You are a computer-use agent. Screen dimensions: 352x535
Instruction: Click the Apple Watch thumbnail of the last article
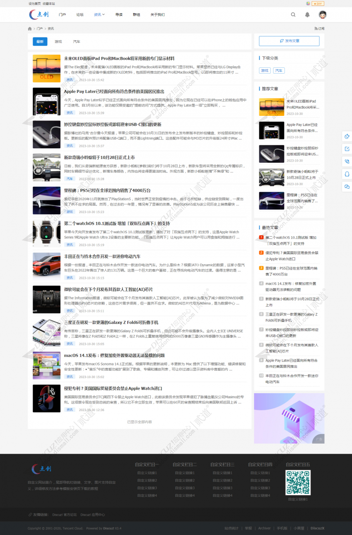pos(46,398)
